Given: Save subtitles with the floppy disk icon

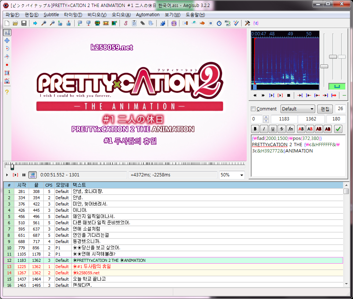Looking at the screenshot, I should pyautogui.click(x=24, y=23).
